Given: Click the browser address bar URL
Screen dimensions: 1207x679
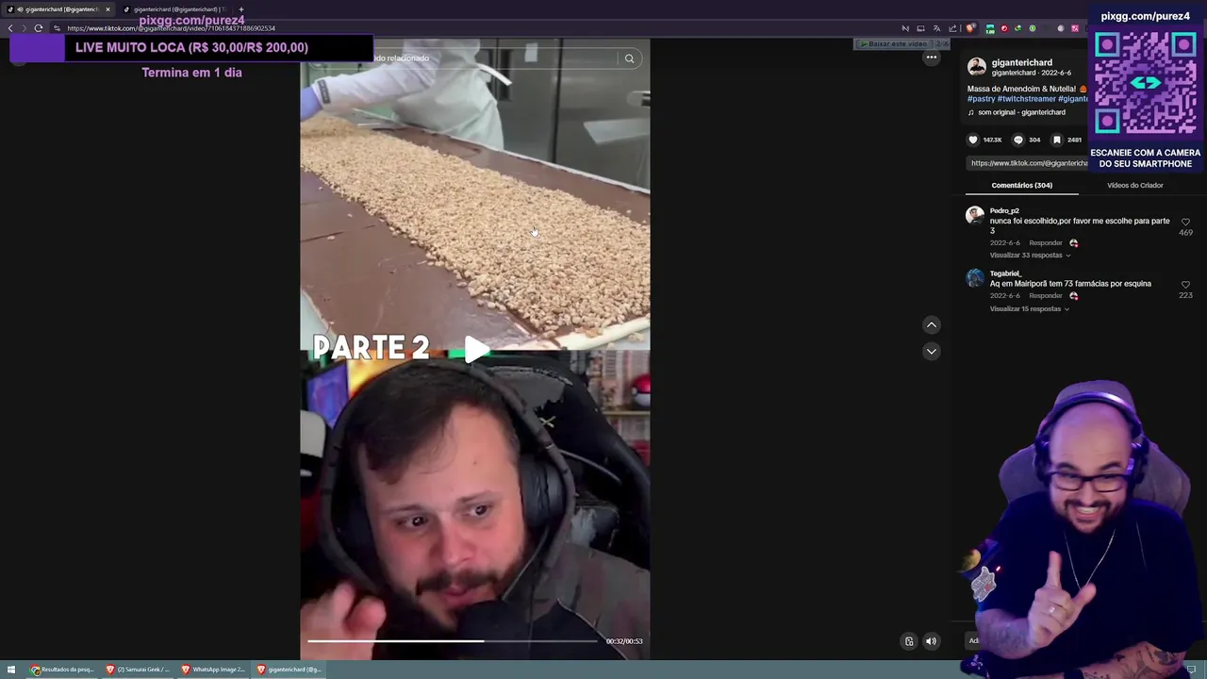Looking at the screenshot, I should pyautogui.click(x=172, y=28).
